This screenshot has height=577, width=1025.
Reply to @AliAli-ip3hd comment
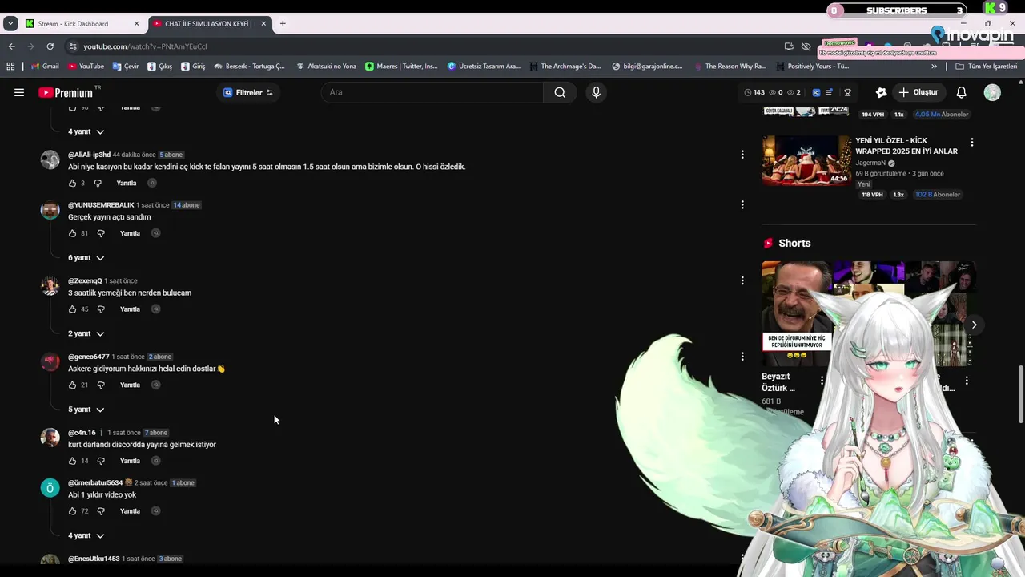(x=127, y=183)
